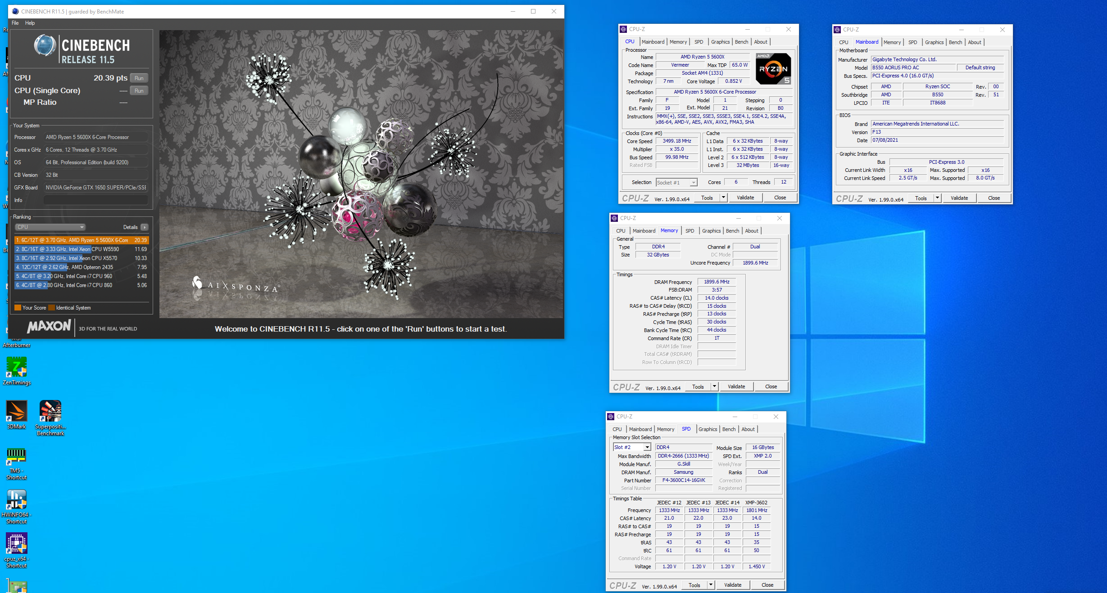The height and width of the screenshot is (593, 1107).
Task: Click the Part Number F4-3600C14-16GVK field
Action: coord(683,480)
